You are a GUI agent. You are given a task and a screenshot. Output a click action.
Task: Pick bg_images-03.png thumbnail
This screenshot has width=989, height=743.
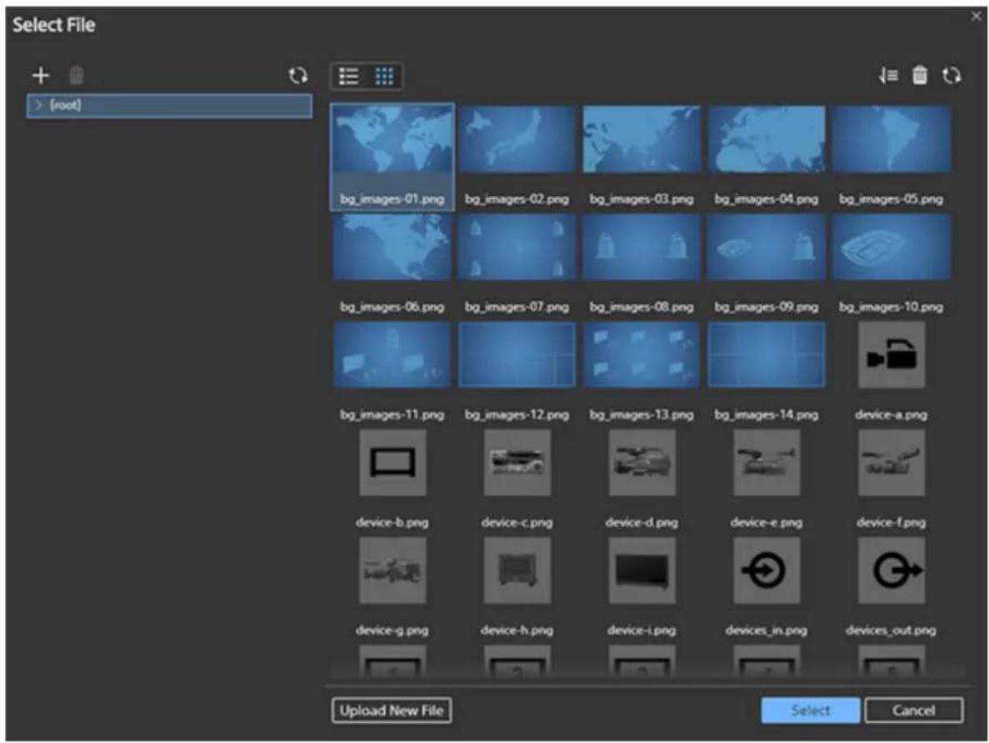642,139
